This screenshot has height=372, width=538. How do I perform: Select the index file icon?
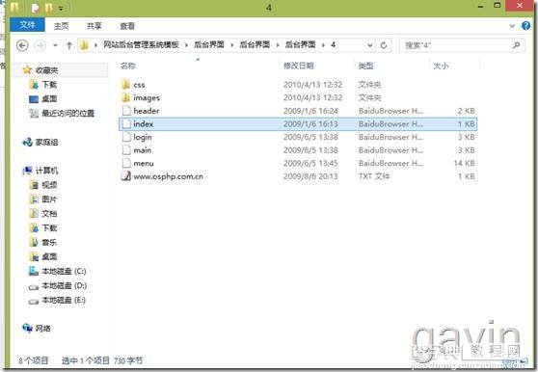[126, 123]
